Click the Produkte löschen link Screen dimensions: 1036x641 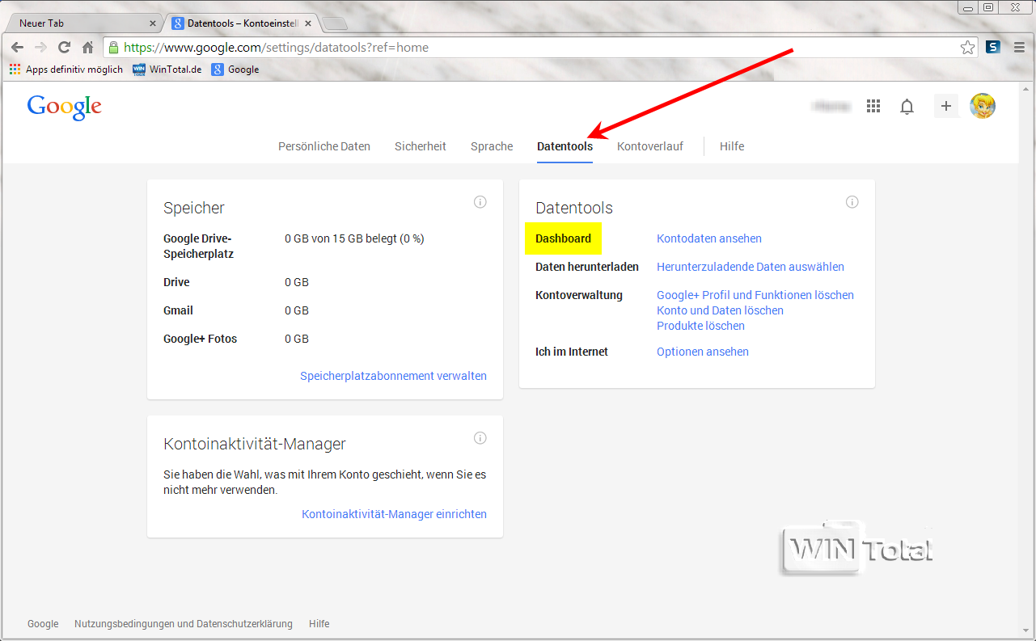(700, 326)
